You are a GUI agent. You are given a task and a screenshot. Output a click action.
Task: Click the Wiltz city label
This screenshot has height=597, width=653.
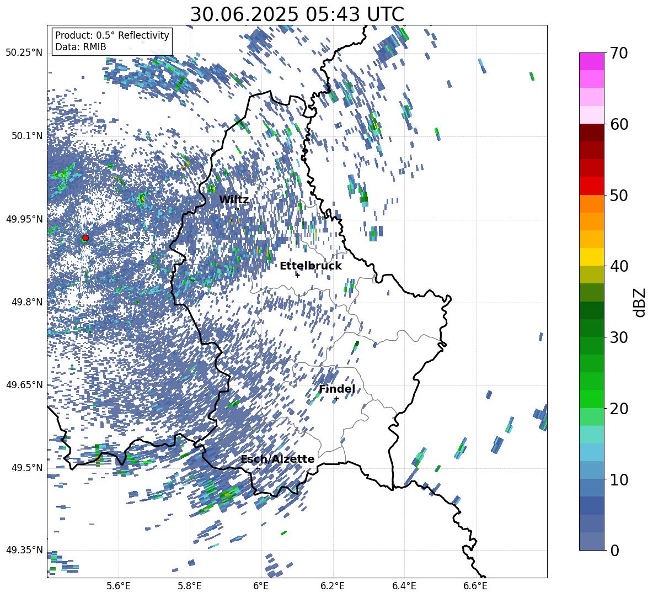coord(234,200)
